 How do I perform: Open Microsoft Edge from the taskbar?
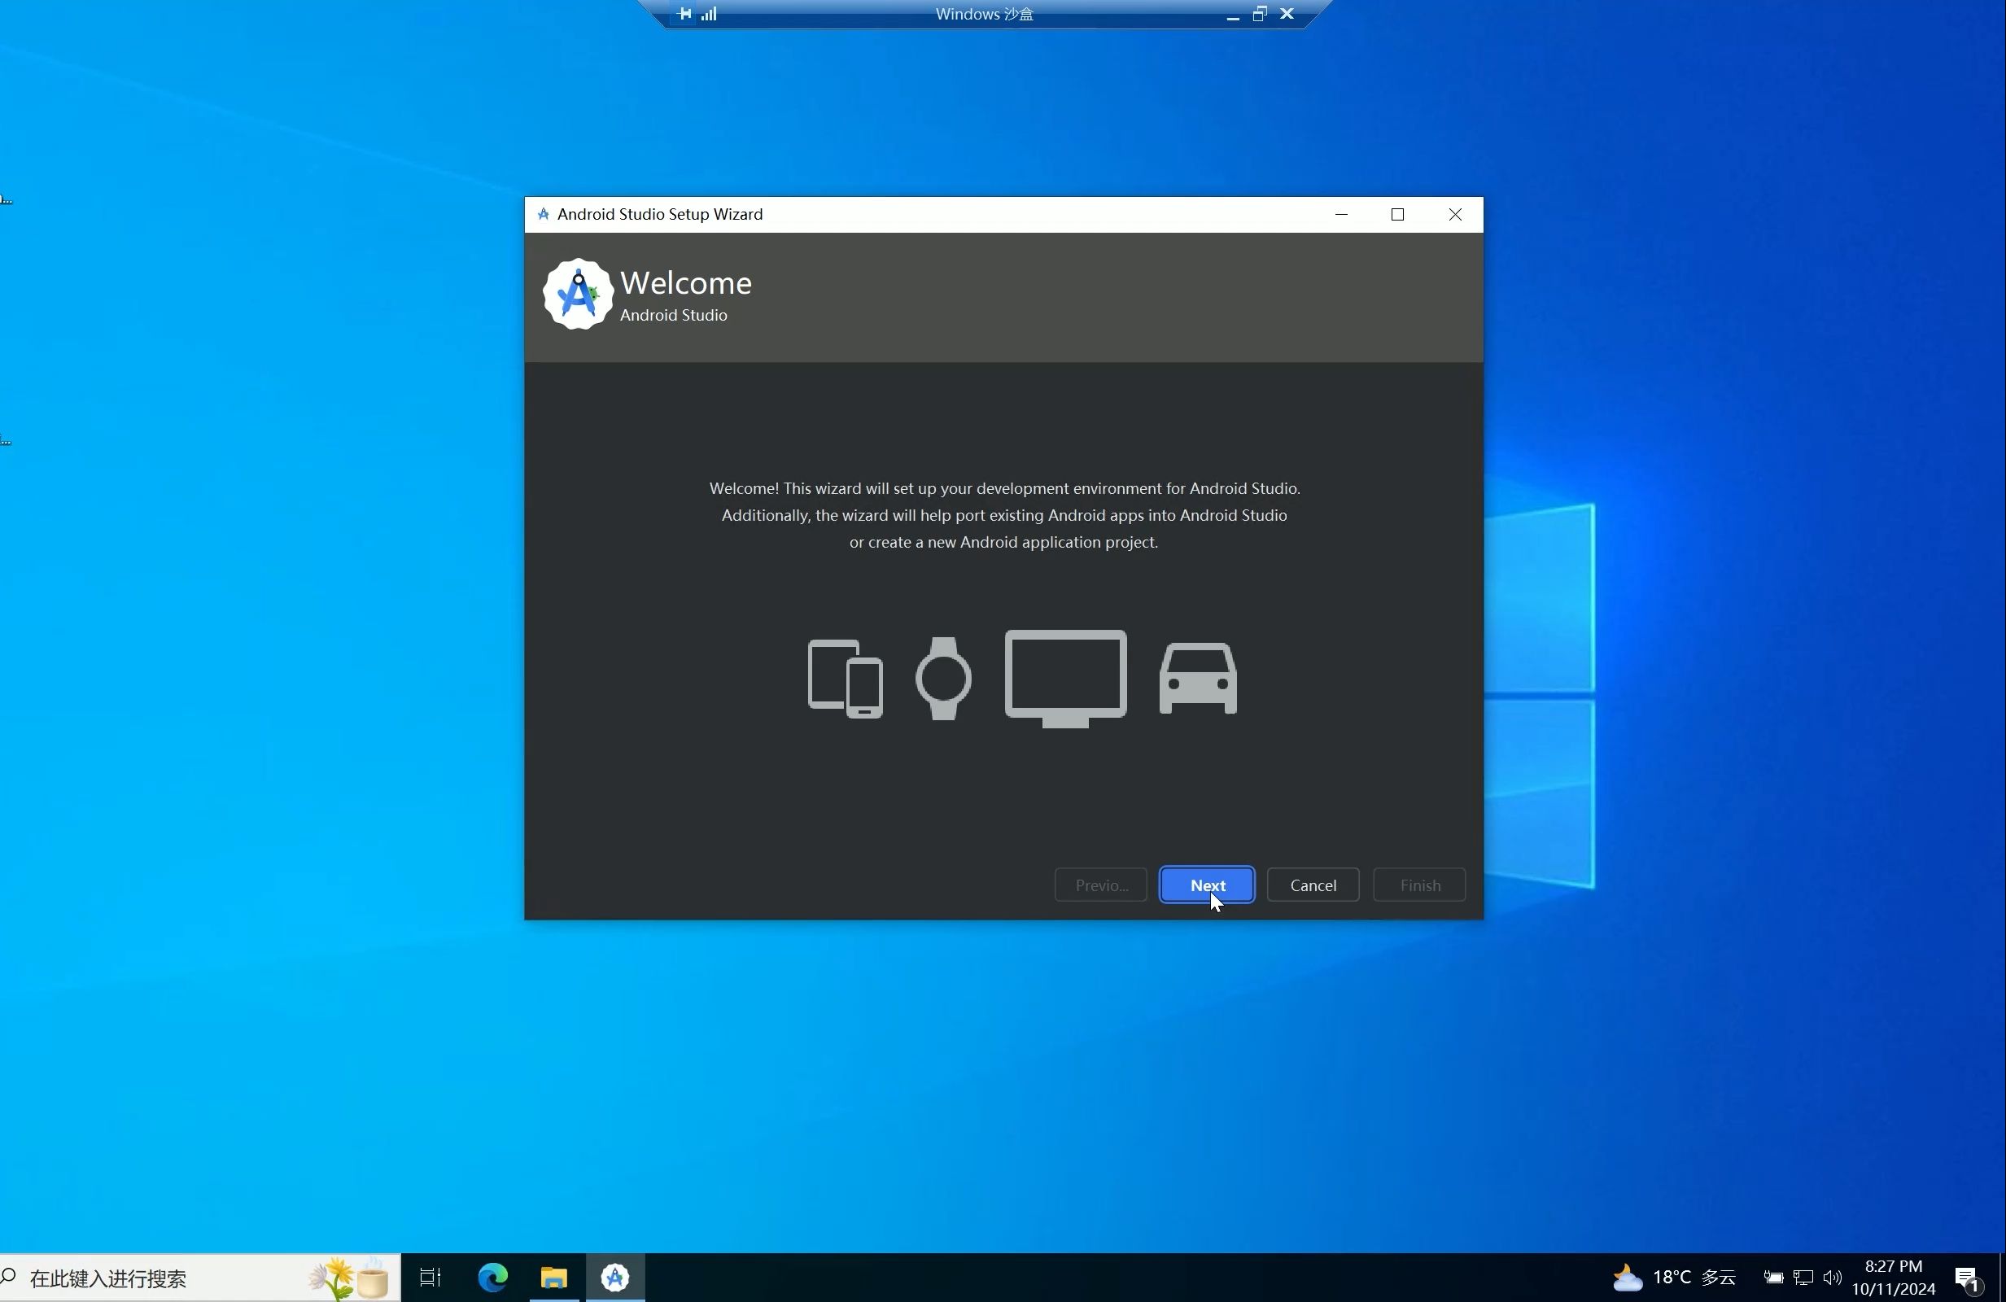[493, 1278]
